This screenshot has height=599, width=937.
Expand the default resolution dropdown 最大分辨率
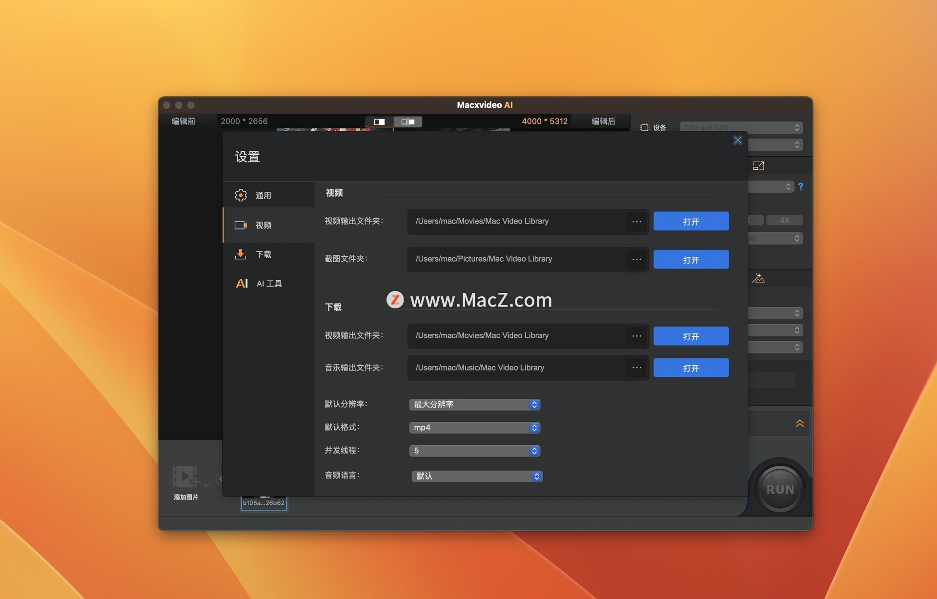474,404
